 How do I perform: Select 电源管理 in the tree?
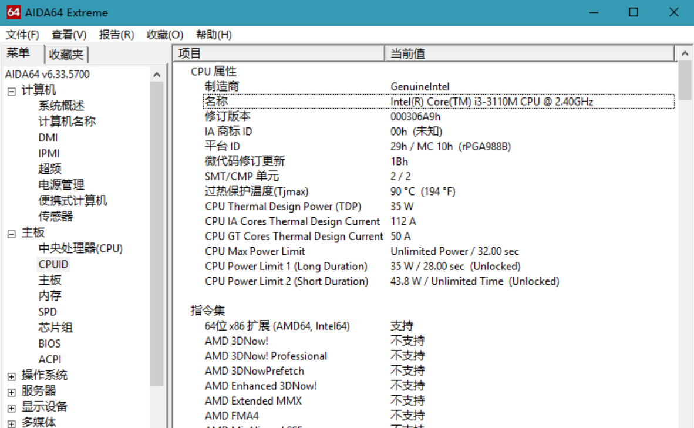61,184
